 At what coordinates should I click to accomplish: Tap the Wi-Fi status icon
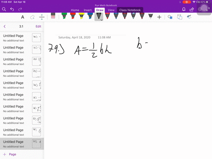194,2
